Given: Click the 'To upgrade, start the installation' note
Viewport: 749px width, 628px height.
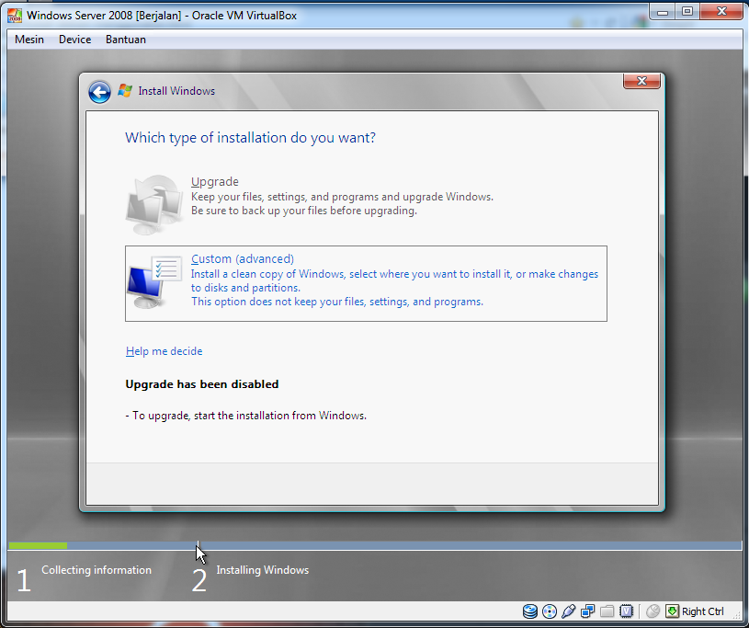Looking at the screenshot, I should coord(246,416).
